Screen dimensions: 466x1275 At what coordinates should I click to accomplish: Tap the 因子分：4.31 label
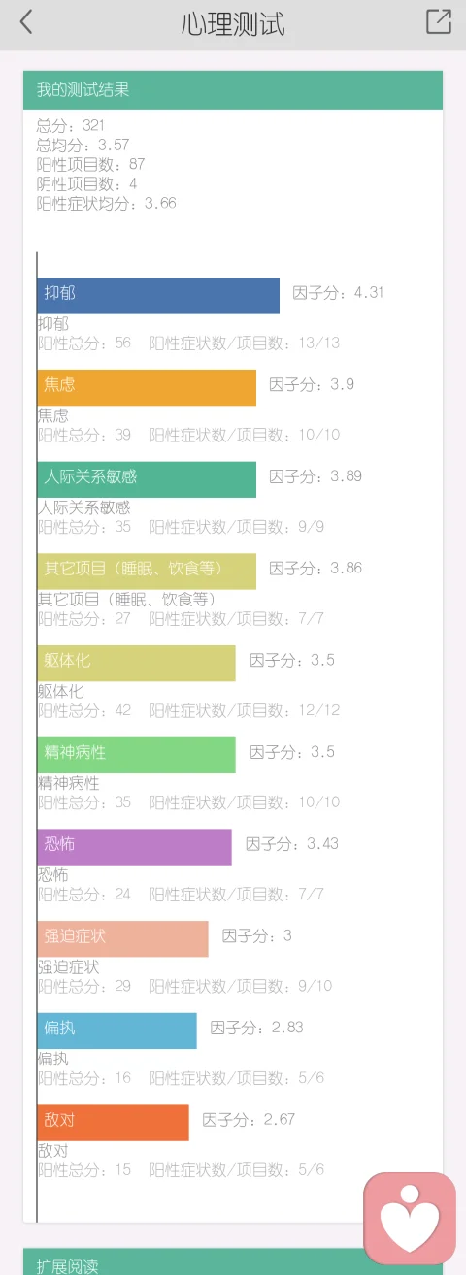point(339,292)
